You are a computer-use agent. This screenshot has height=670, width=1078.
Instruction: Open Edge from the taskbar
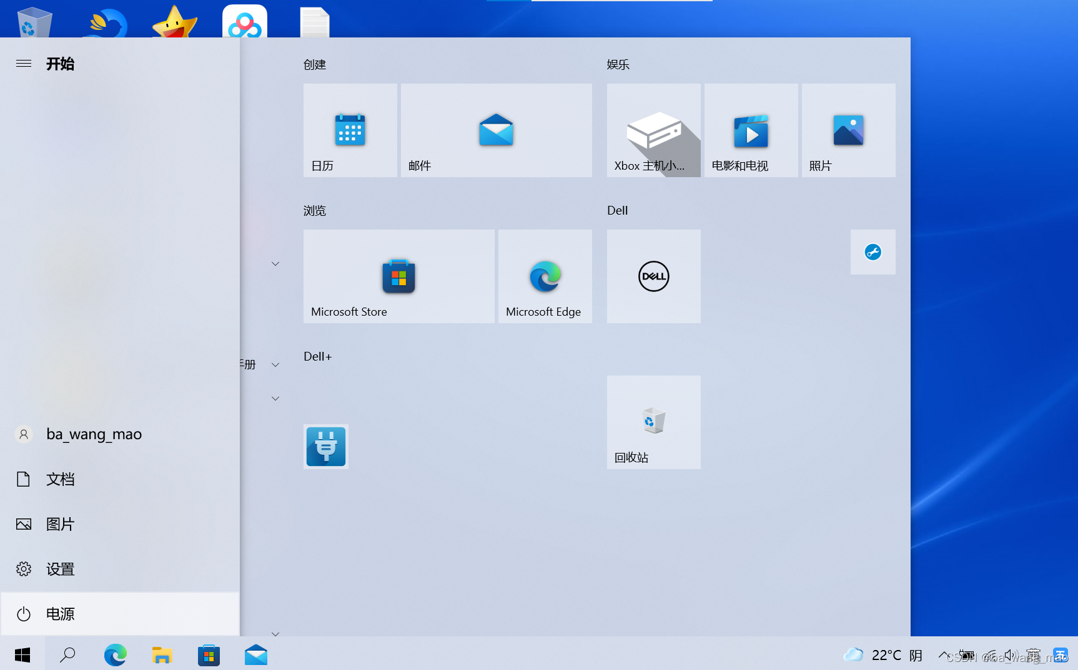tap(115, 654)
